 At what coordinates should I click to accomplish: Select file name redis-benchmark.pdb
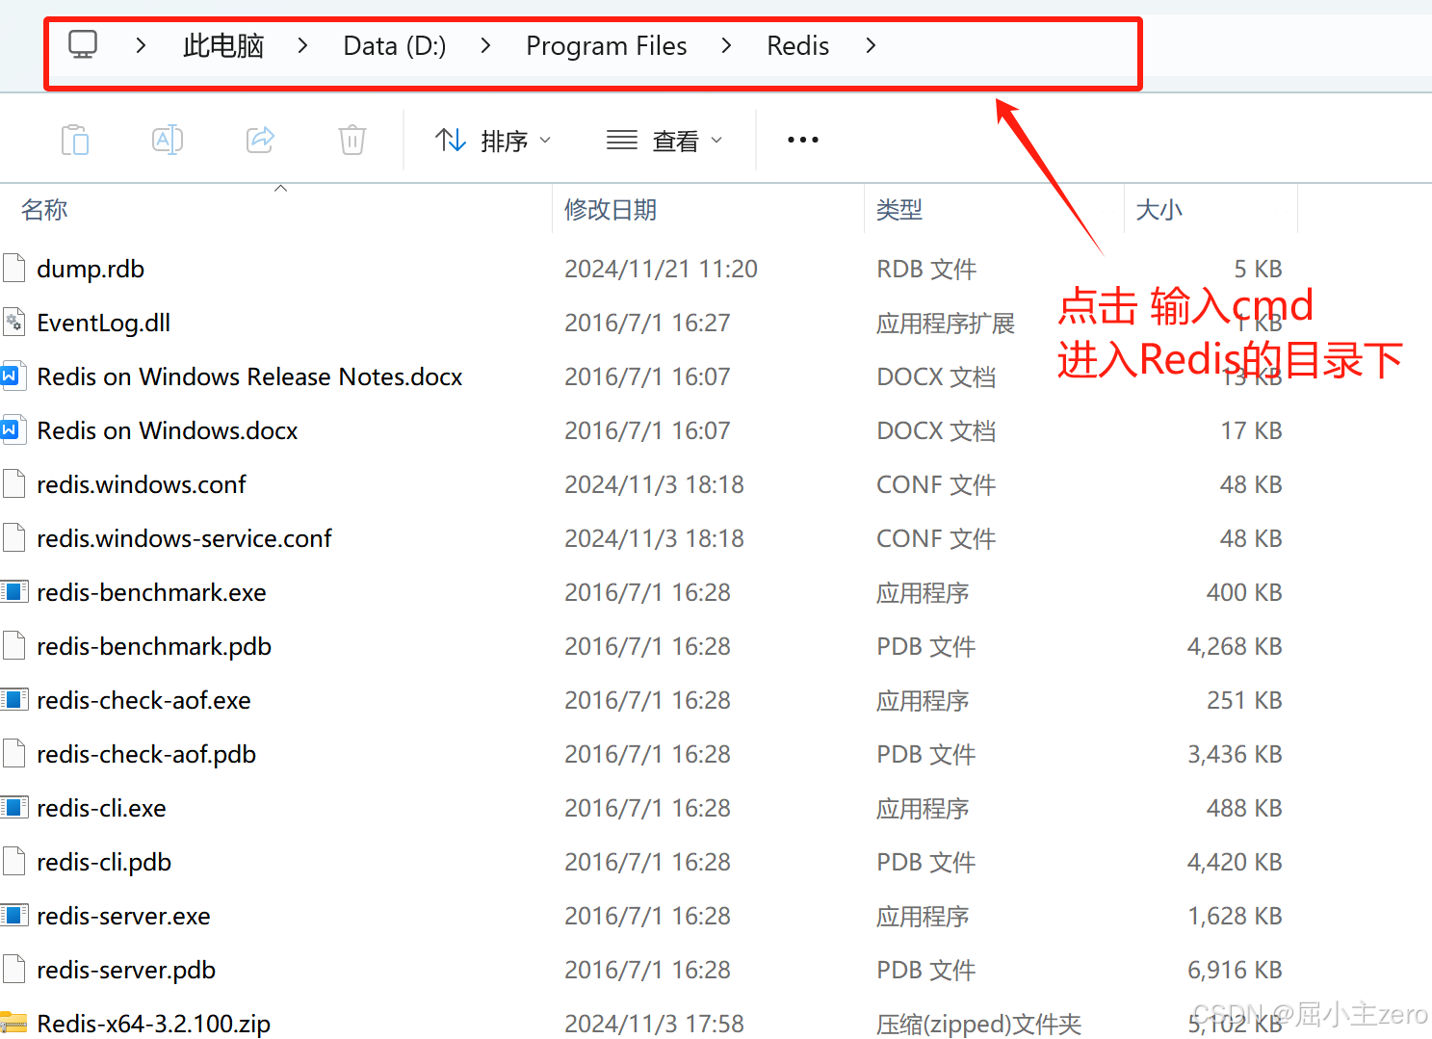pyautogui.click(x=154, y=646)
